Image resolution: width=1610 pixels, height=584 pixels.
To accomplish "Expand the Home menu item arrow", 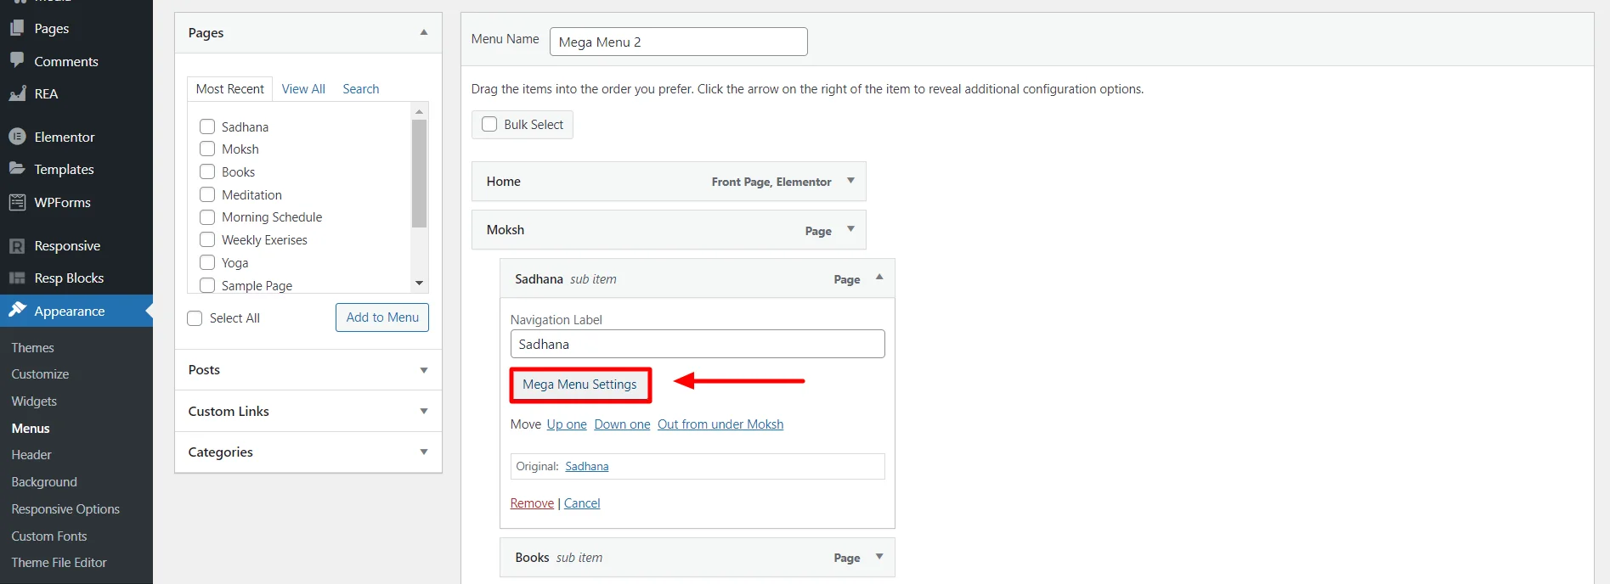I will (x=850, y=181).
